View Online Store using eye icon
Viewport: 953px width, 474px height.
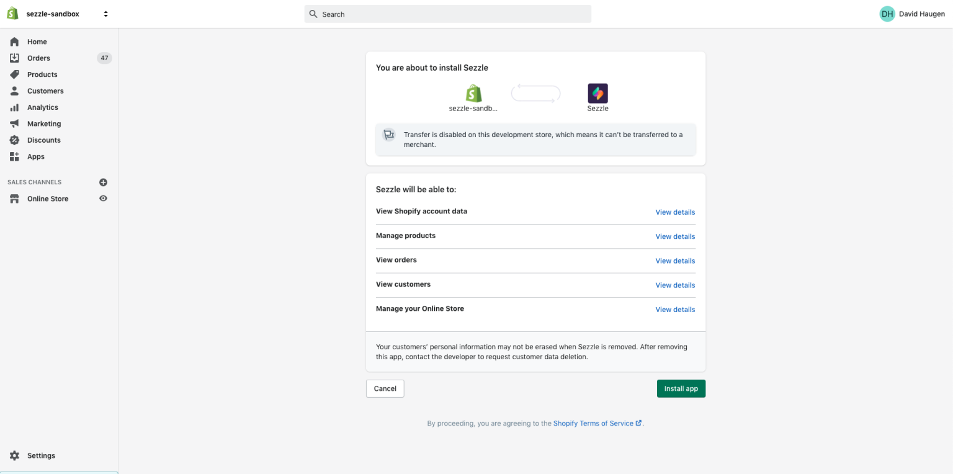(104, 199)
